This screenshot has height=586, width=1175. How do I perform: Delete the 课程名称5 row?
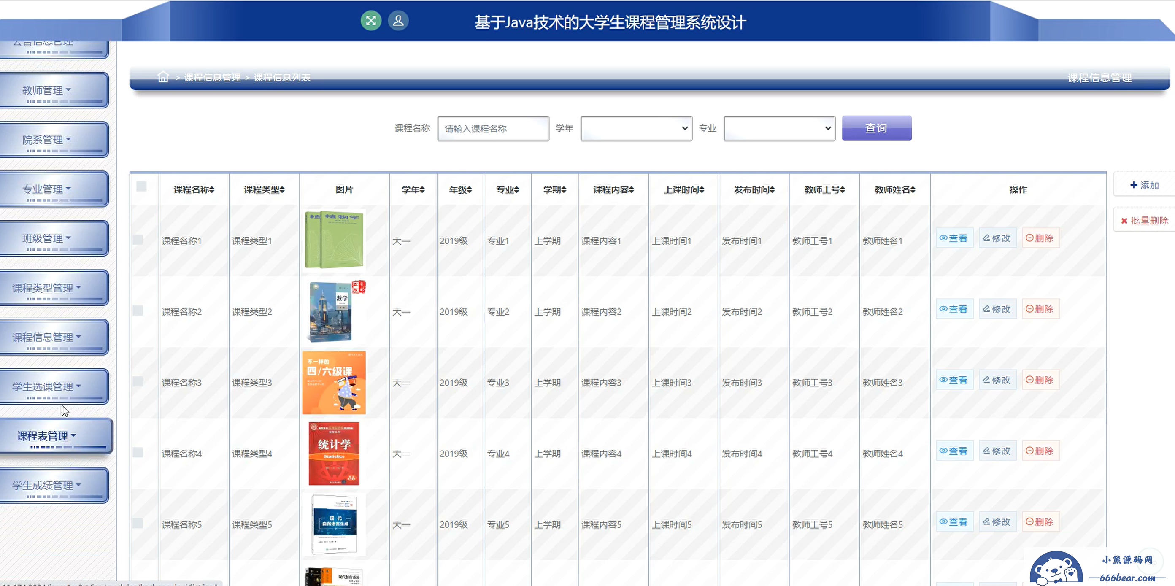point(1040,522)
